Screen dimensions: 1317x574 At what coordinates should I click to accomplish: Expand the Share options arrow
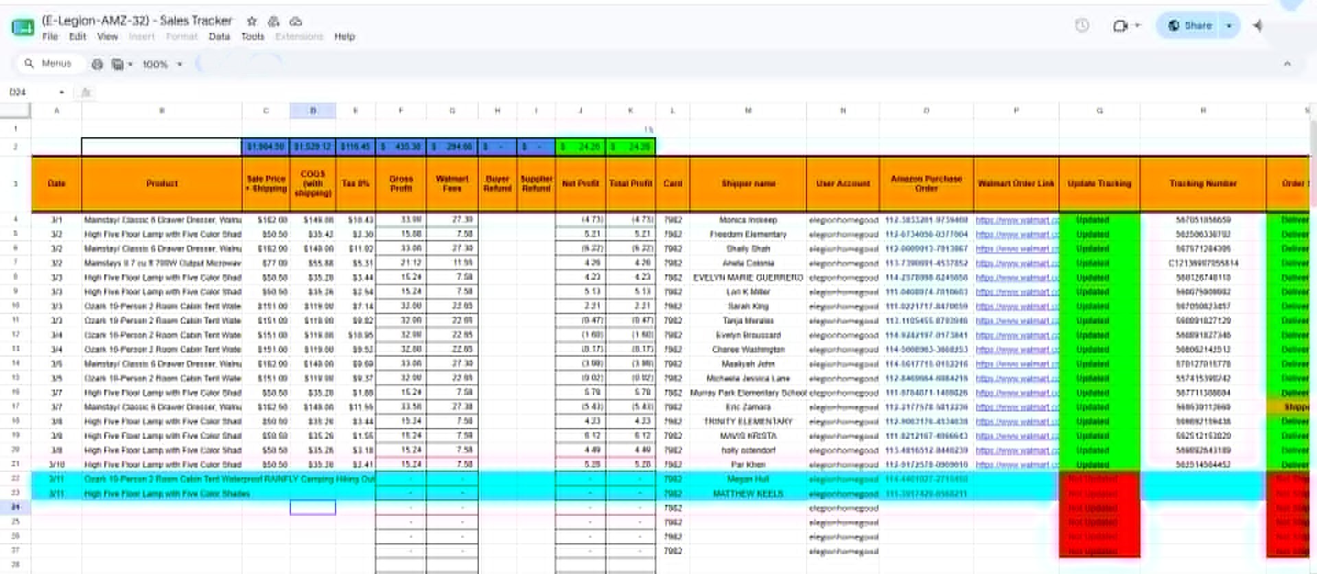pyautogui.click(x=1229, y=25)
